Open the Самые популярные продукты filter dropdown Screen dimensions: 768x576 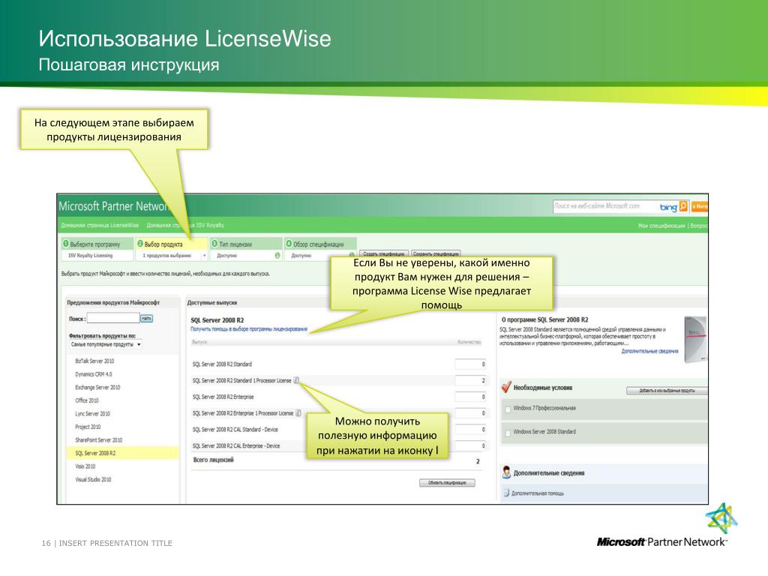(x=106, y=345)
